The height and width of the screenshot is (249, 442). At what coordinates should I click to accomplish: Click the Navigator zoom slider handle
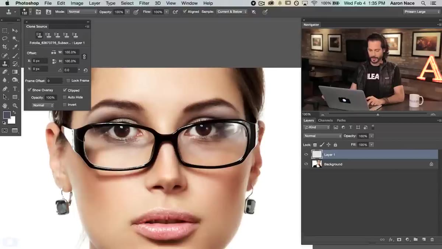378,115
